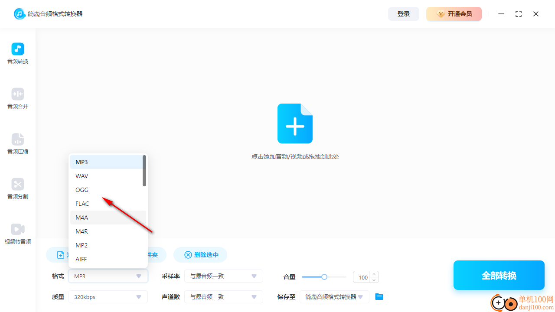This screenshot has width=555, height=312.
Task: Collapse the 格式 format dropdown
Action: [108, 276]
